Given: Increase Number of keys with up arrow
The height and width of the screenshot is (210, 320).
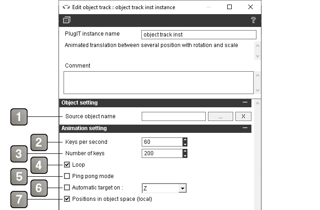Looking at the screenshot, I should point(185,151).
